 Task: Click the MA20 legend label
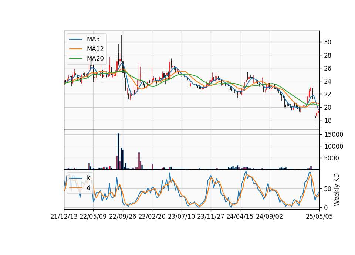click(95, 58)
